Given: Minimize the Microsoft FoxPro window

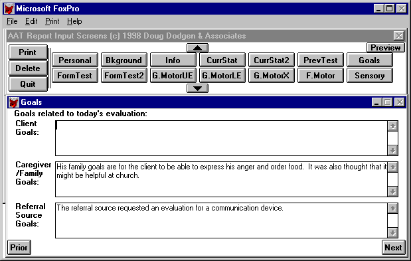Looking at the screenshot, I should (378, 9).
